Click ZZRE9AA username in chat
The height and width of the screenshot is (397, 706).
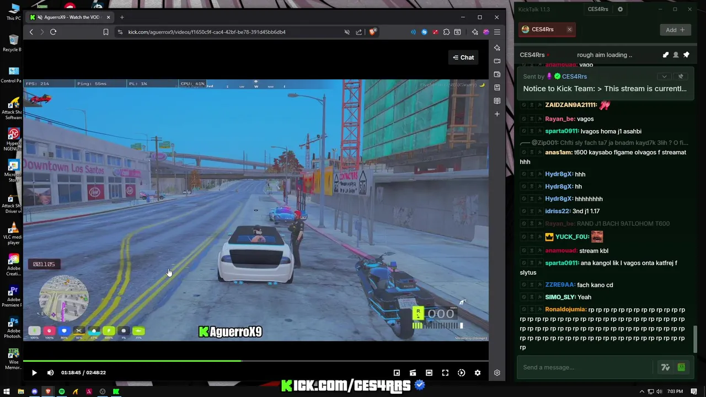tap(560, 285)
